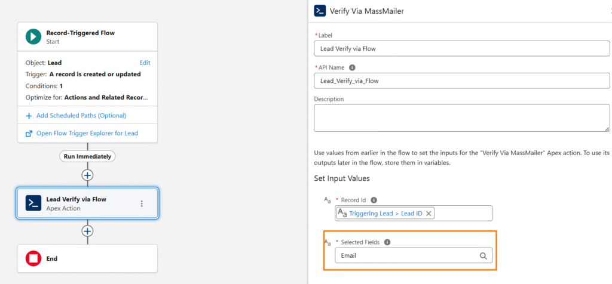Click the Record Id info icon

(x=374, y=200)
